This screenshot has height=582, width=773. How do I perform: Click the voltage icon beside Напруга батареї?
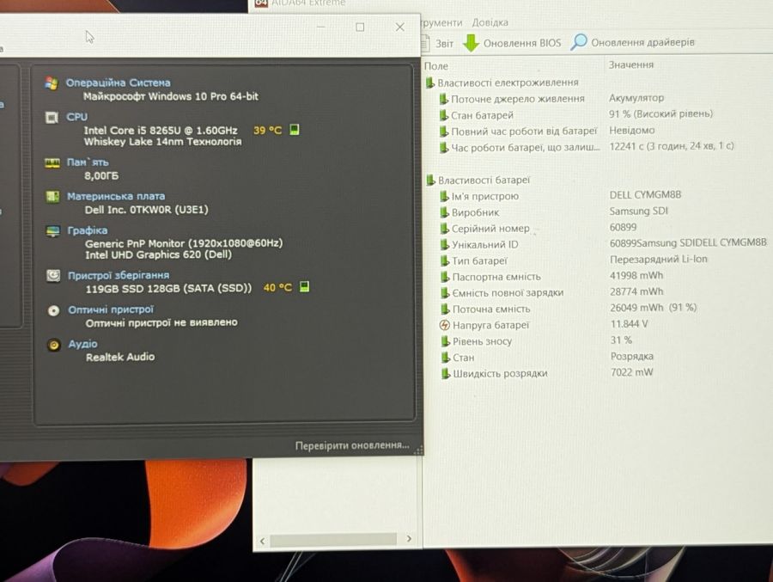coord(444,325)
